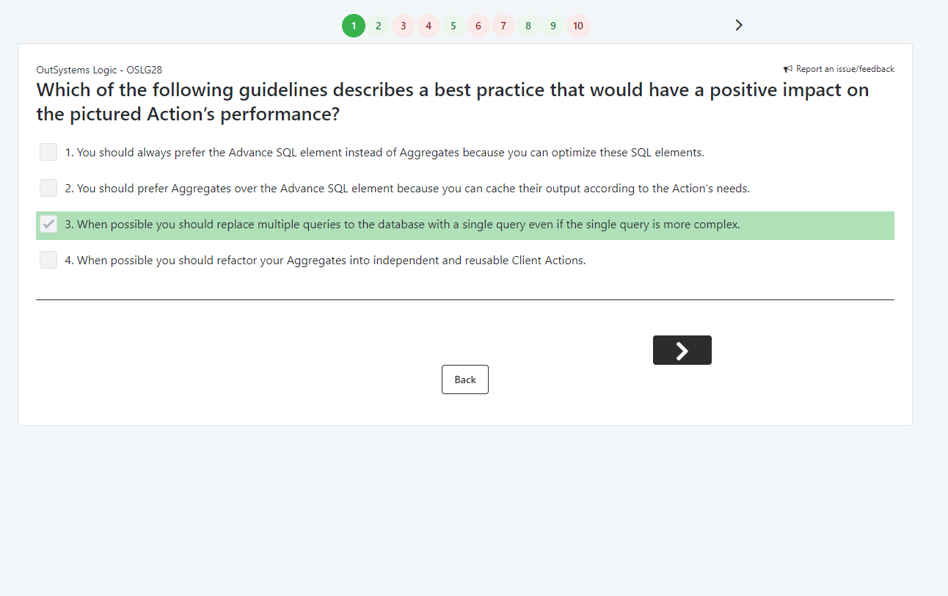Click the chevron after question numbers
Image resolution: width=948 pixels, height=596 pixels.
[x=739, y=26]
